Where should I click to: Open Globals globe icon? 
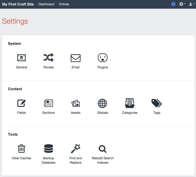point(102,103)
